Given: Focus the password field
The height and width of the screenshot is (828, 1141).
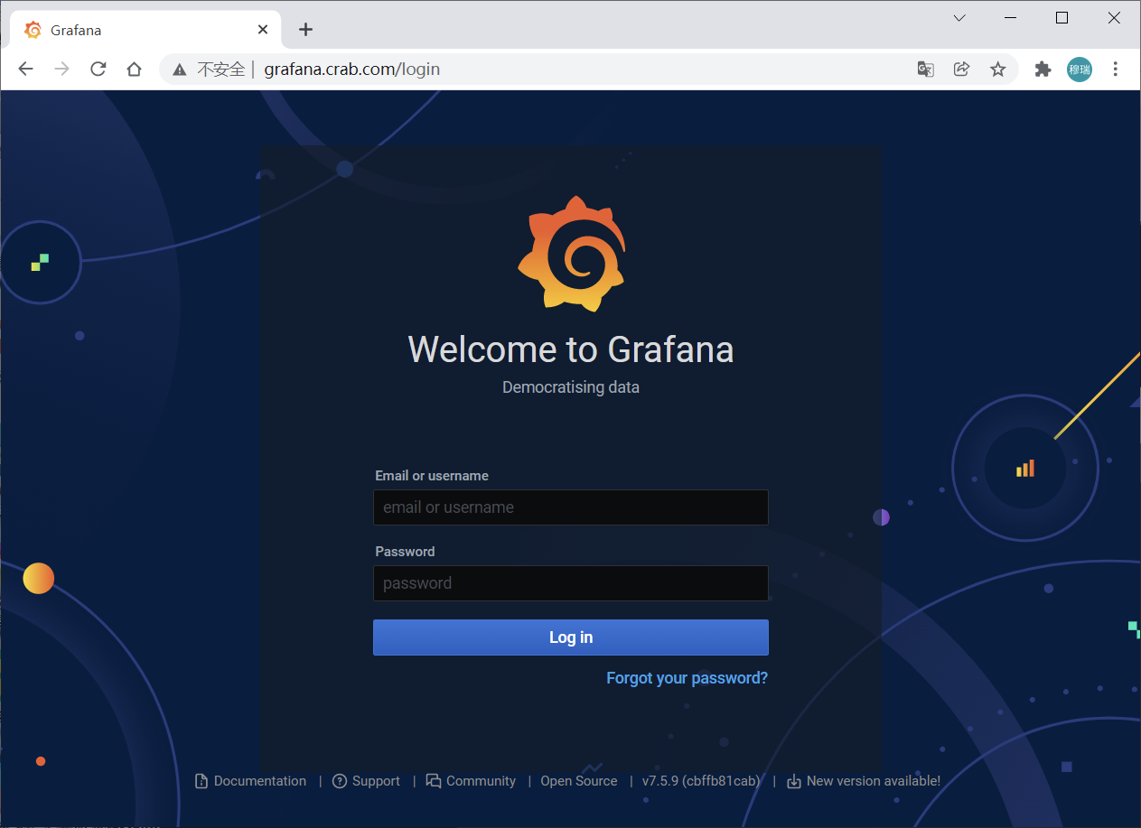Looking at the screenshot, I should (571, 583).
